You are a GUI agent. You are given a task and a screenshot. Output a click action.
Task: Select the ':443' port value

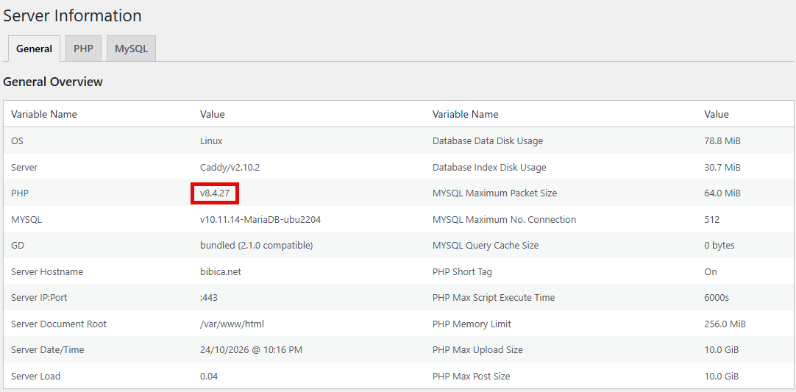209,298
